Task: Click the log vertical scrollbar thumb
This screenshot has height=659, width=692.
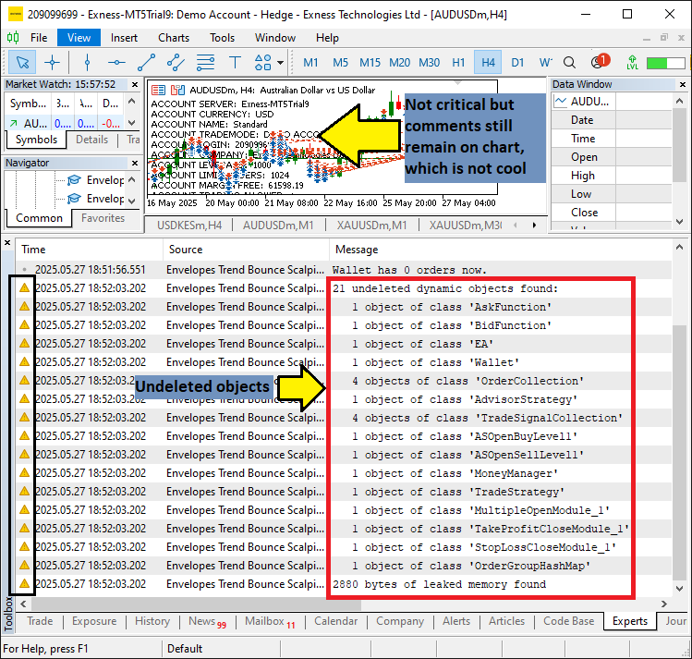Action: click(x=679, y=453)
